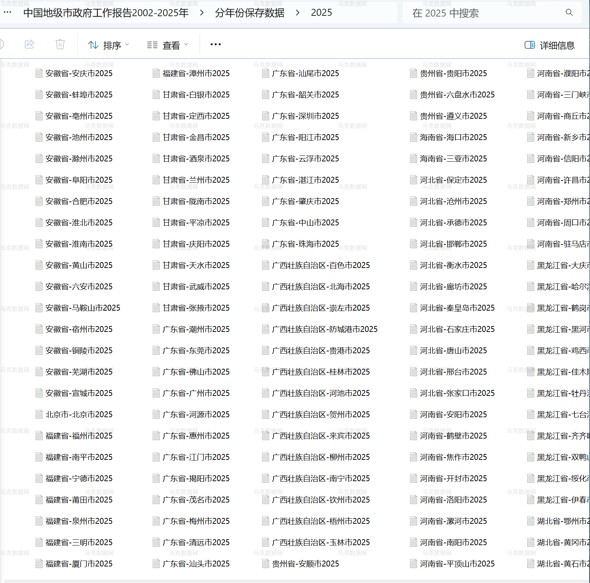
Task: Open the breadcrumb overflow (...) menu
Action: click(8, 12)
